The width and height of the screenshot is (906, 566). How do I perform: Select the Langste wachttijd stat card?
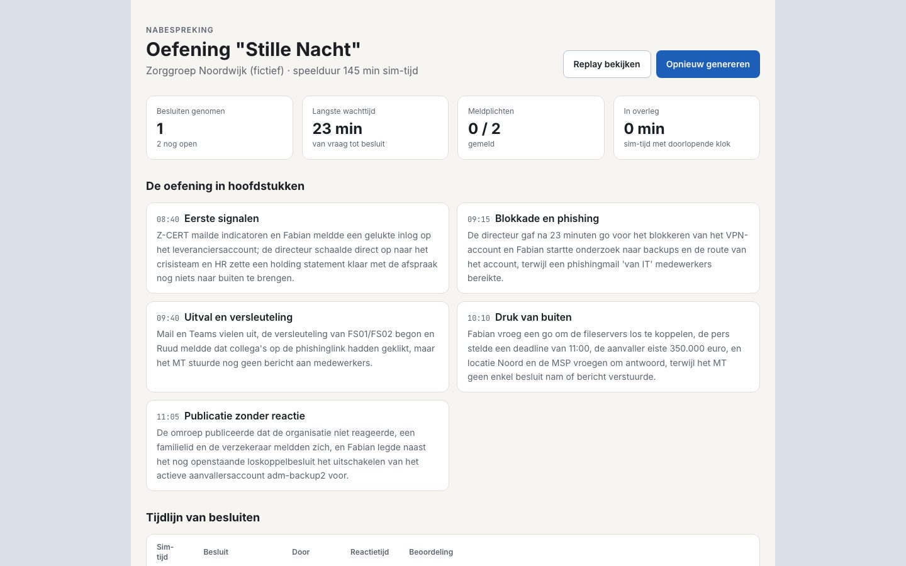pos(375,128)
